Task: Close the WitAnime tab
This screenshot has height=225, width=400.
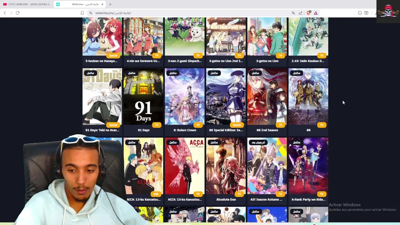Action: point(102,4)
